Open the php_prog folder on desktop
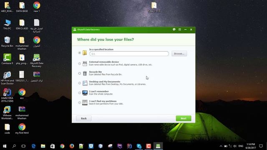Screen dimensions: 267x150 (x=22, y=59)
